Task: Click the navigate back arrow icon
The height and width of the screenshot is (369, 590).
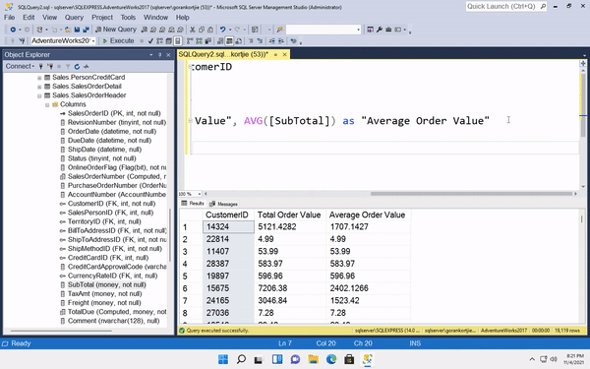Action: (13, 30)
